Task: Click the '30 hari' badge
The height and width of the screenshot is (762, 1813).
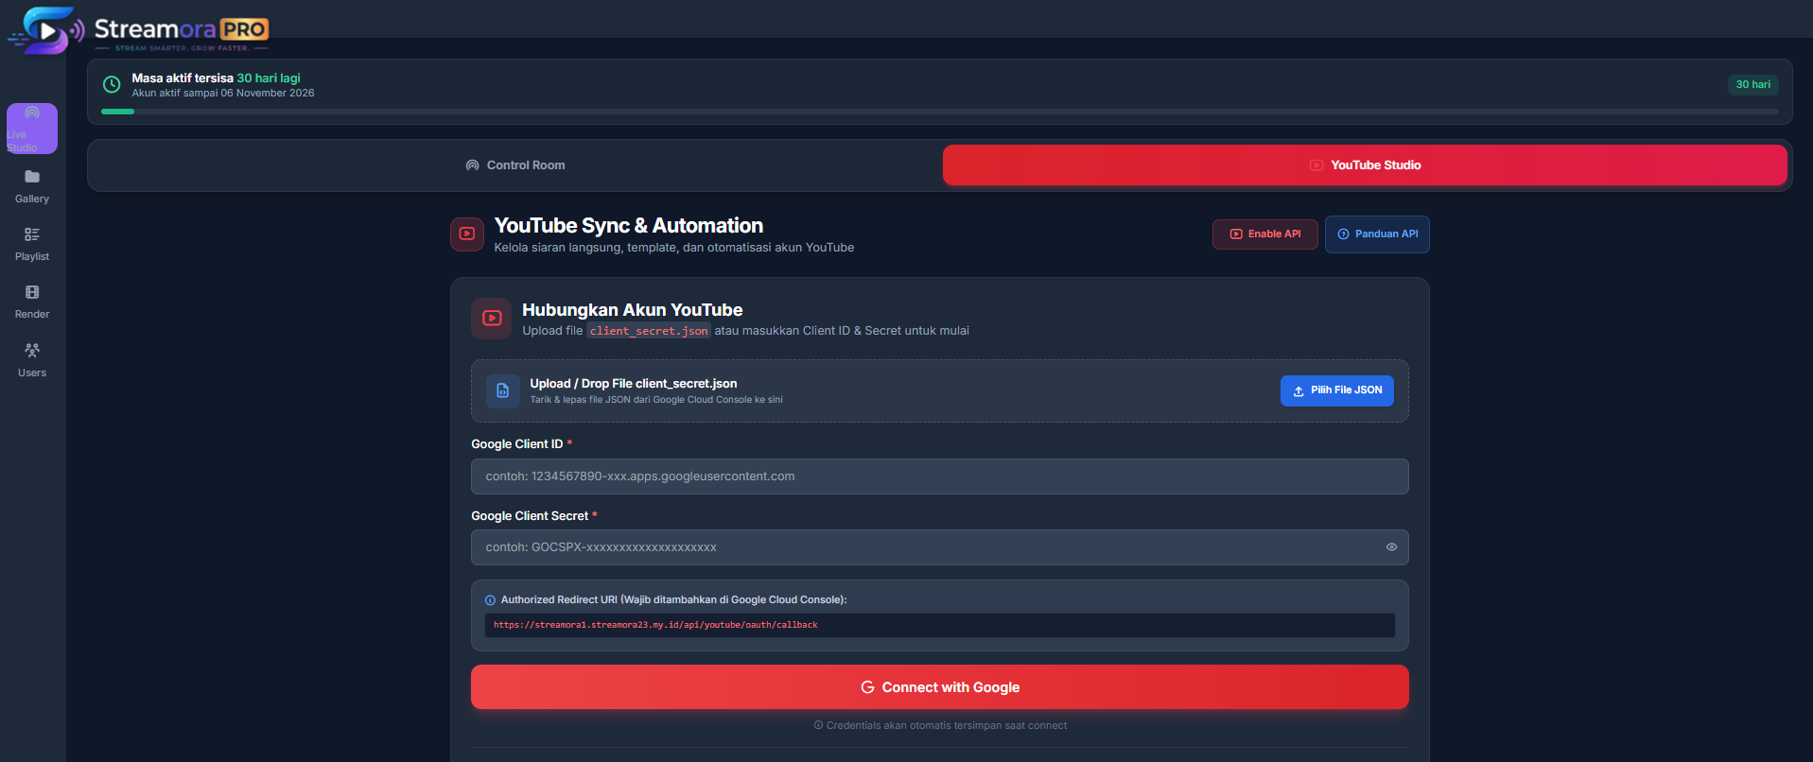Action: click(x=1753, y=85)
